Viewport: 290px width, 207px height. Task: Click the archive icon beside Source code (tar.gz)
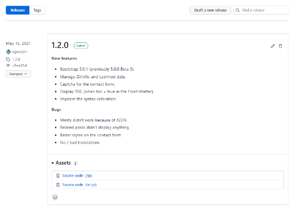coord(58,185)
